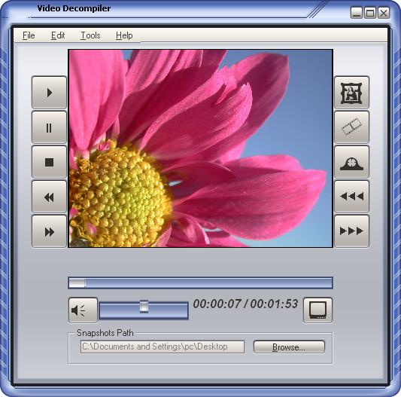This screenshot has width=401, height=397.
Task: Click the Browse... button
Action: click(x=289, y=347)
